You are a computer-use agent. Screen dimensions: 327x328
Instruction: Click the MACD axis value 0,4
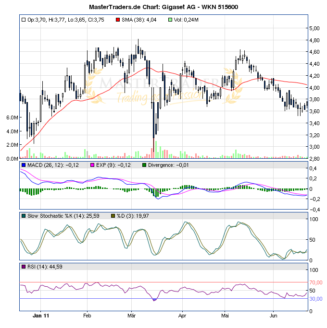click(x=313, y=168)
